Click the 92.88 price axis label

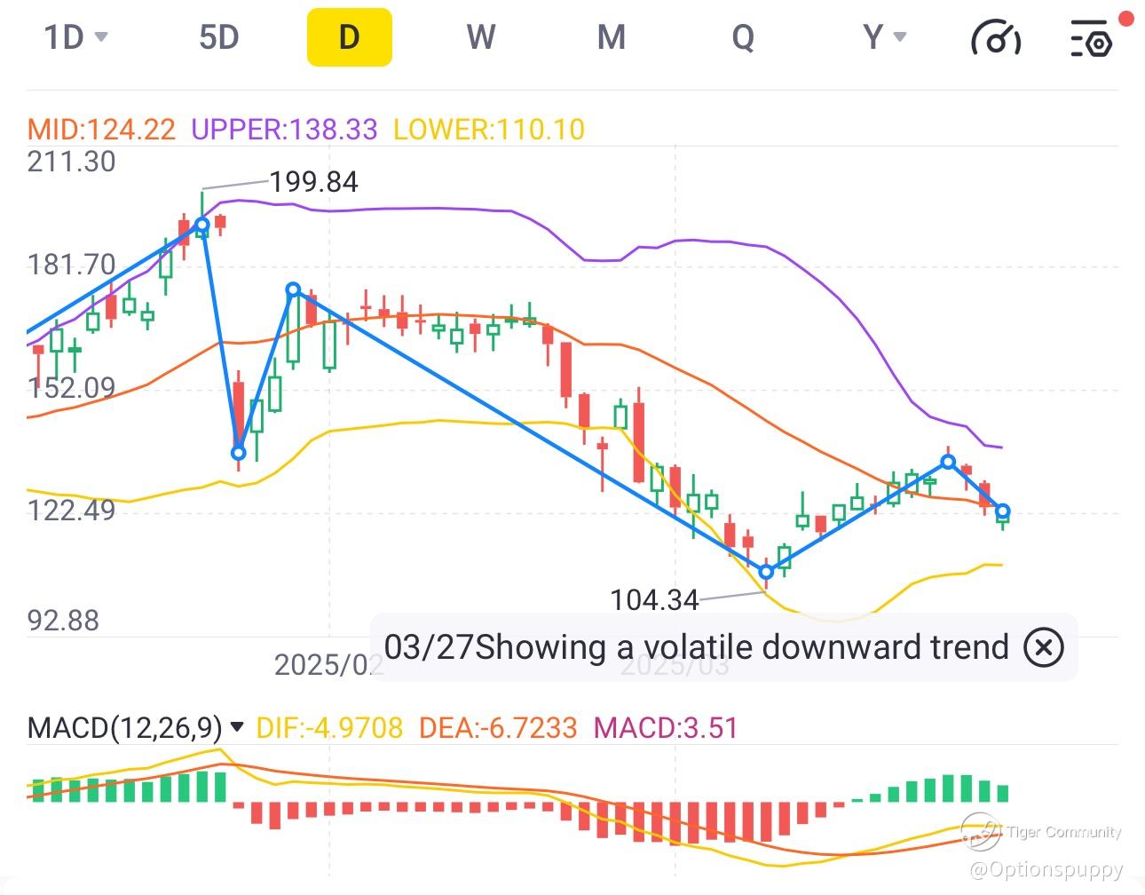click(x=63, y=620)
